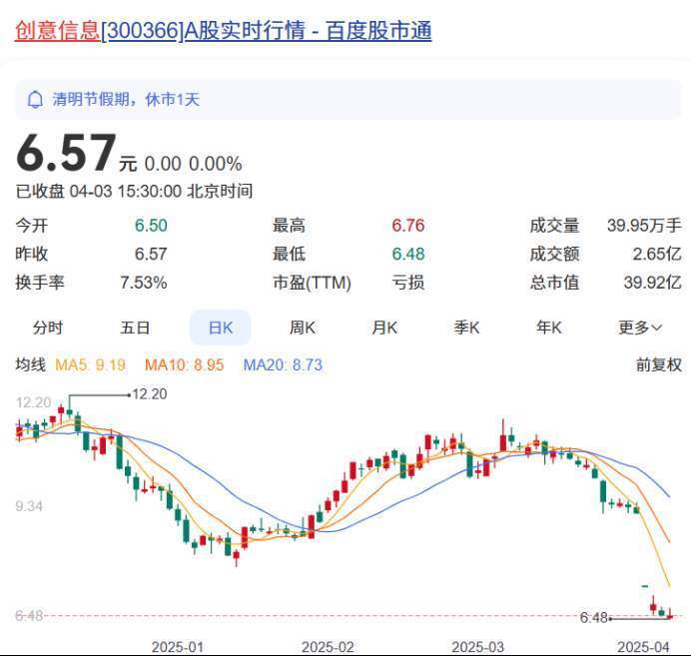Click the MA20: 8.73 indicator label
The height and width of the screenshot is (656, 691).
tap(283, 364)
